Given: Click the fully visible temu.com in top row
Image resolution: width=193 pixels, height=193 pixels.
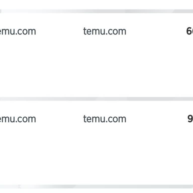Looking at the screenshot, I should 105,31.
